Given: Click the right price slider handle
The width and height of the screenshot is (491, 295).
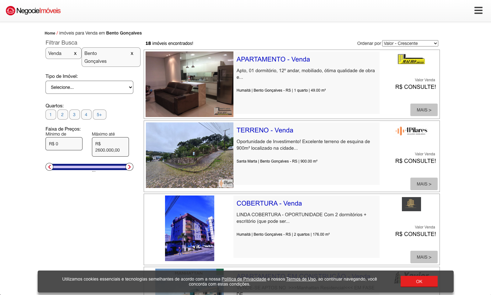Looking at the screenshot, I should coord(129,167).
